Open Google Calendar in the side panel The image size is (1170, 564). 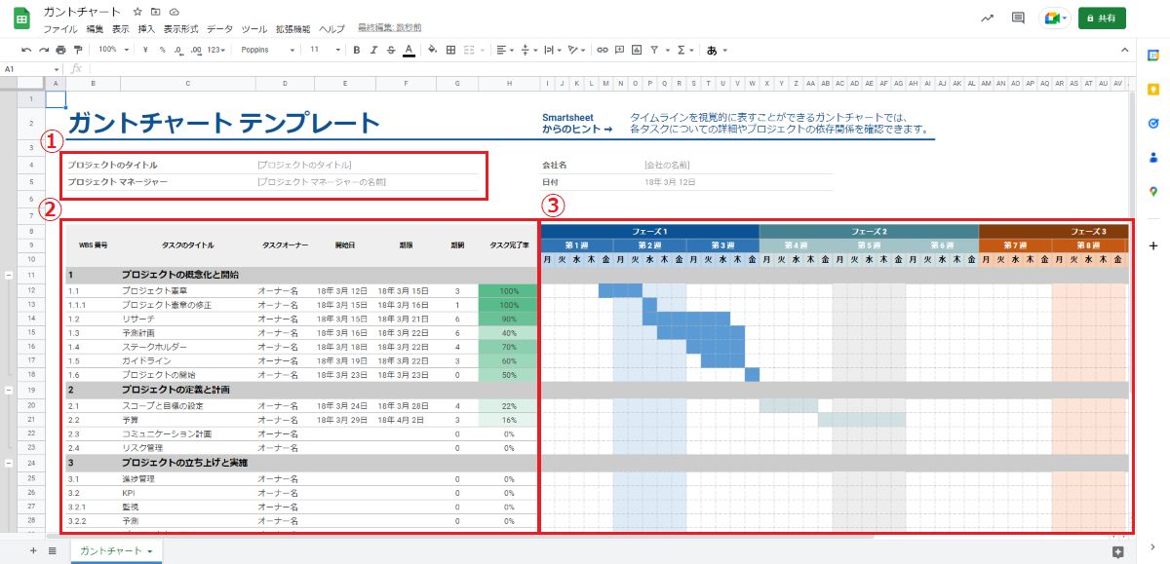point(1153,56)
